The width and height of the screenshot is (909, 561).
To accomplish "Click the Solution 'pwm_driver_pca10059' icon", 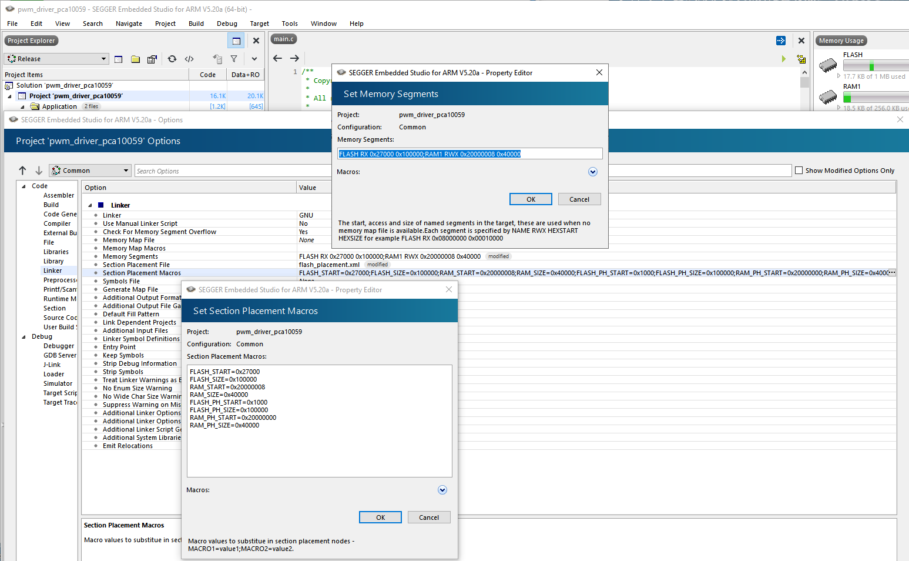I will [9, 85].
